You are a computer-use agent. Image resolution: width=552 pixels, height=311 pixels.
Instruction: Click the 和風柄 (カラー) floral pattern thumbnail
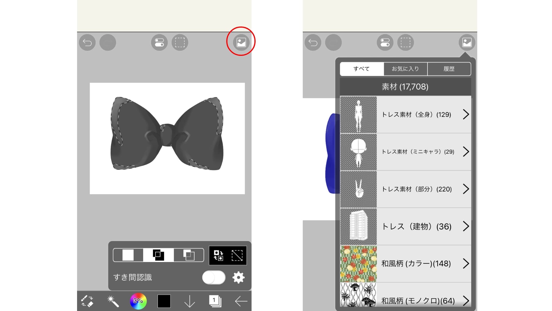pyautogui.click(x=359, y=263)
